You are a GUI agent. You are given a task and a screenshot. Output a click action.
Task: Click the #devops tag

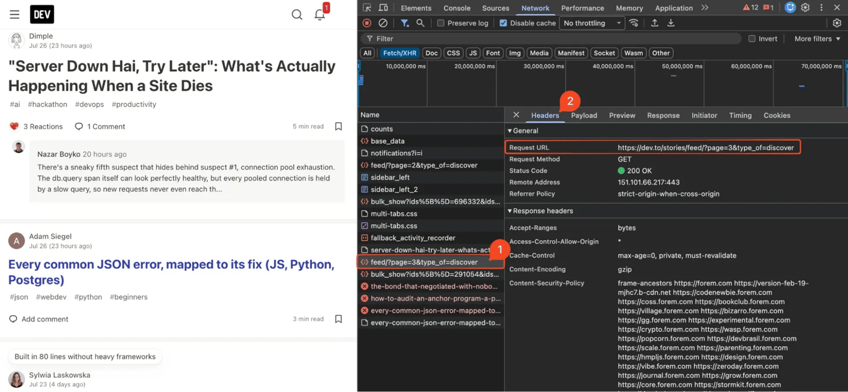[x=89, y=104]
